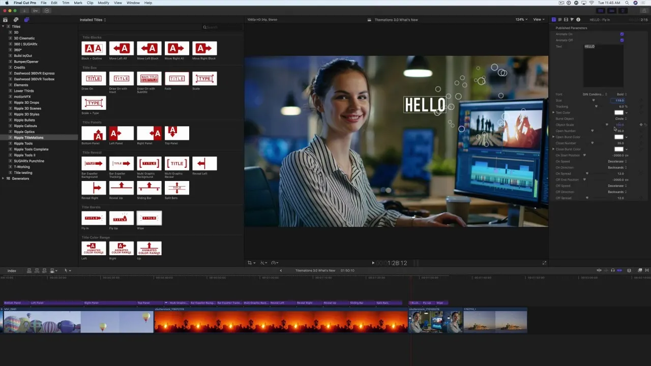This screenshot has width=651, height=366.
Task: Adjust the Tracking slider handle
Action: pos(596,106)
